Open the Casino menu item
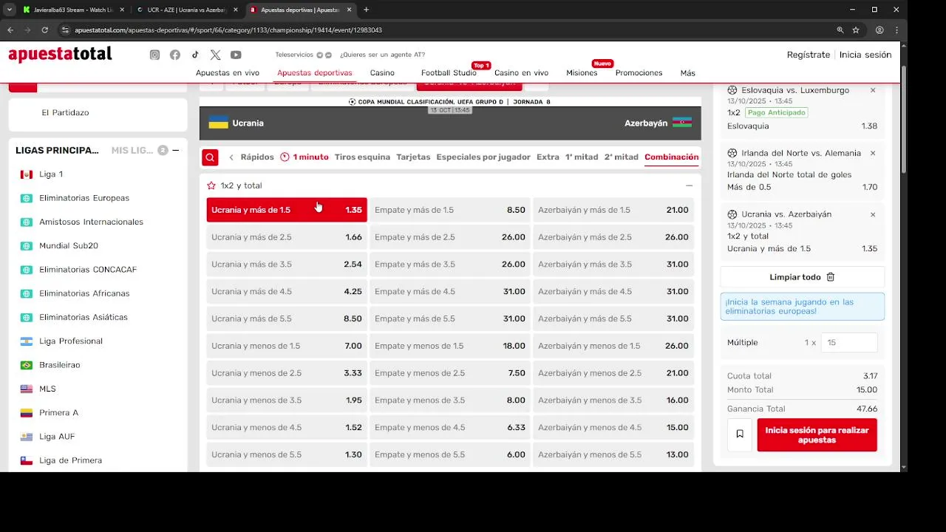 [x=382, y=73]
